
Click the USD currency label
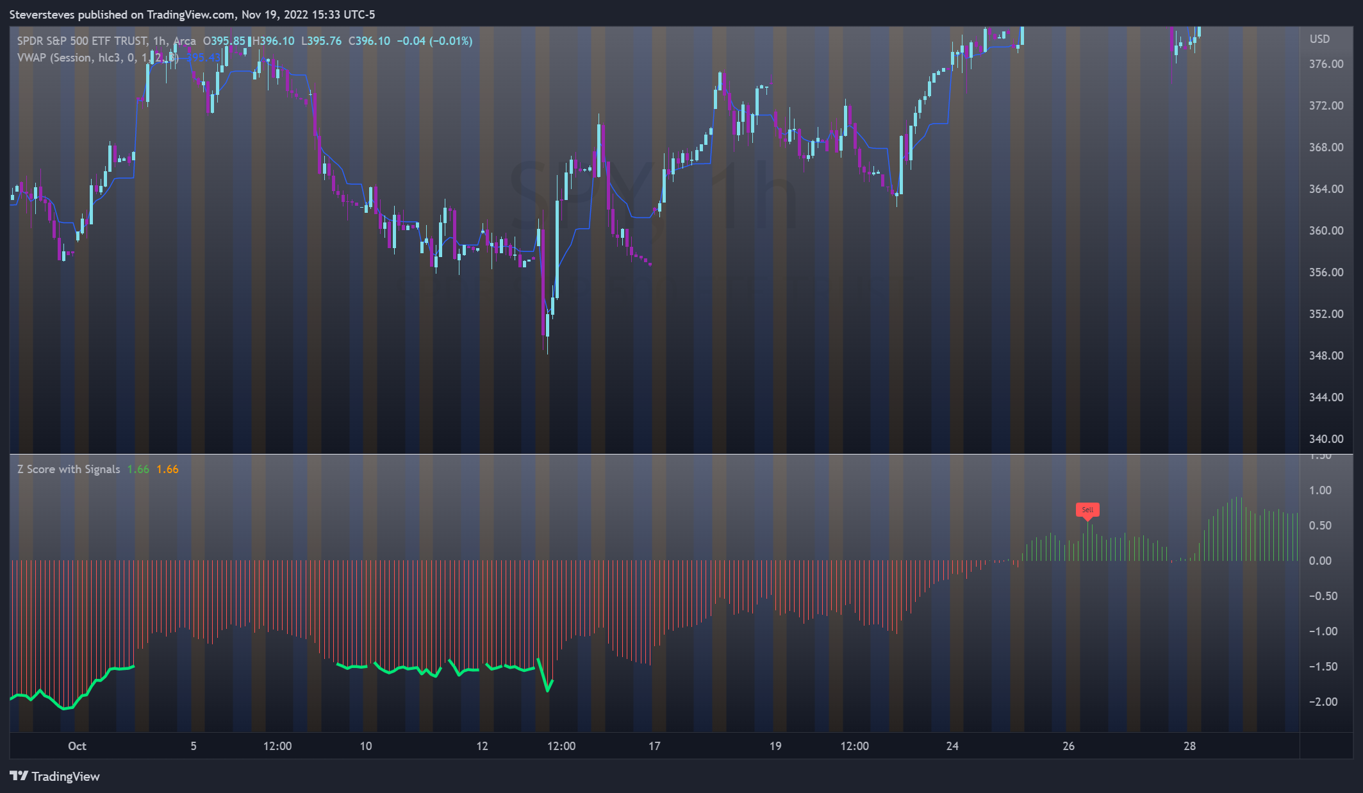[x=1319, y=39]
